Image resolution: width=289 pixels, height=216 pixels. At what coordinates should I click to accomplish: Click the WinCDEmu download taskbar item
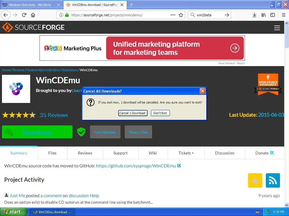[x=52, y=212]
